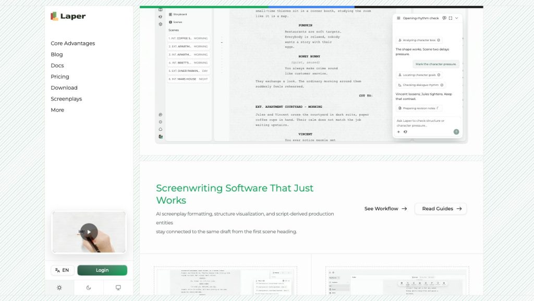Select scene 1 INT. COFFEE S...

click(188, 39)
